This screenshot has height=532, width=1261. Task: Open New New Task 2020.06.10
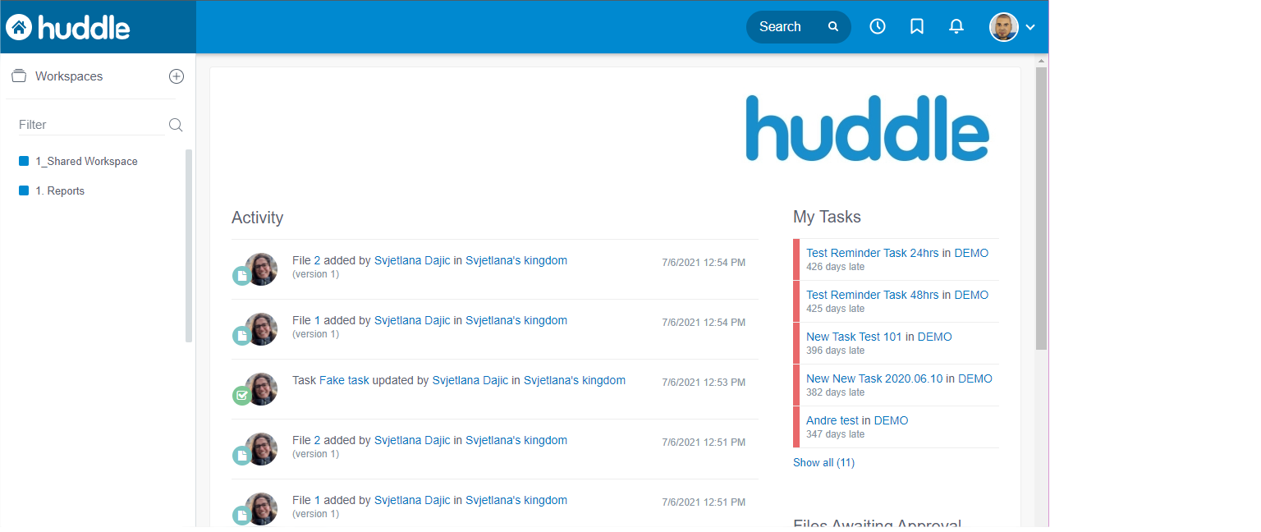[x=874, y=378]
